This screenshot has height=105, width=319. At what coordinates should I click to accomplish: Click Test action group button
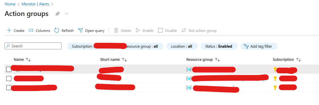click(199, 31)
